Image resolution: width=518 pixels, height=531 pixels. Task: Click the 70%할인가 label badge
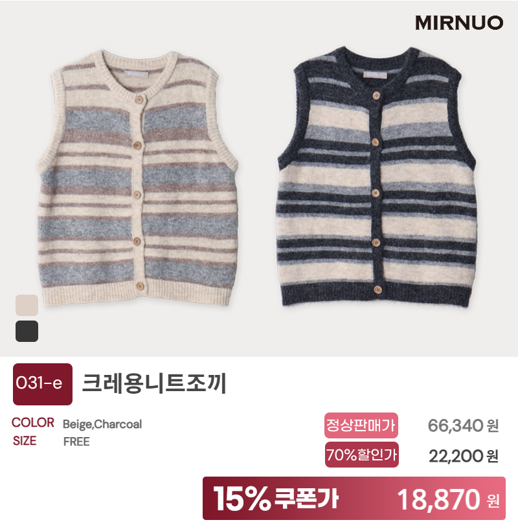point(361,455)
